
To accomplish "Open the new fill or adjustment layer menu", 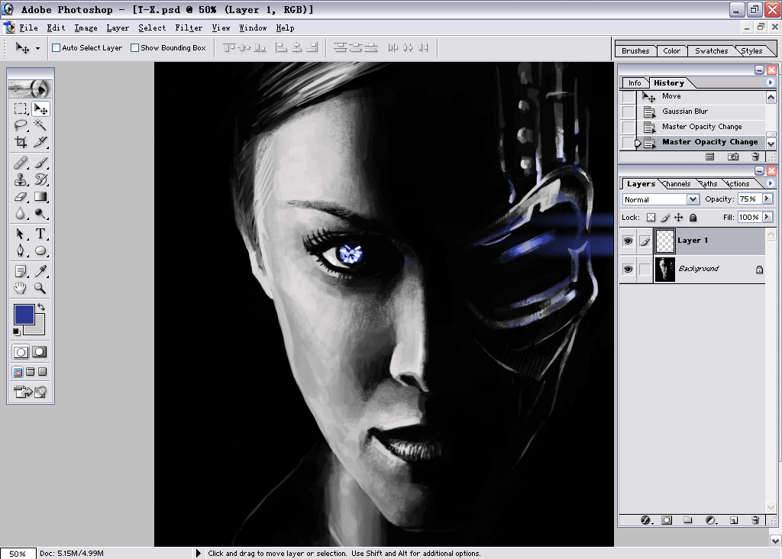I will [711, 520].
